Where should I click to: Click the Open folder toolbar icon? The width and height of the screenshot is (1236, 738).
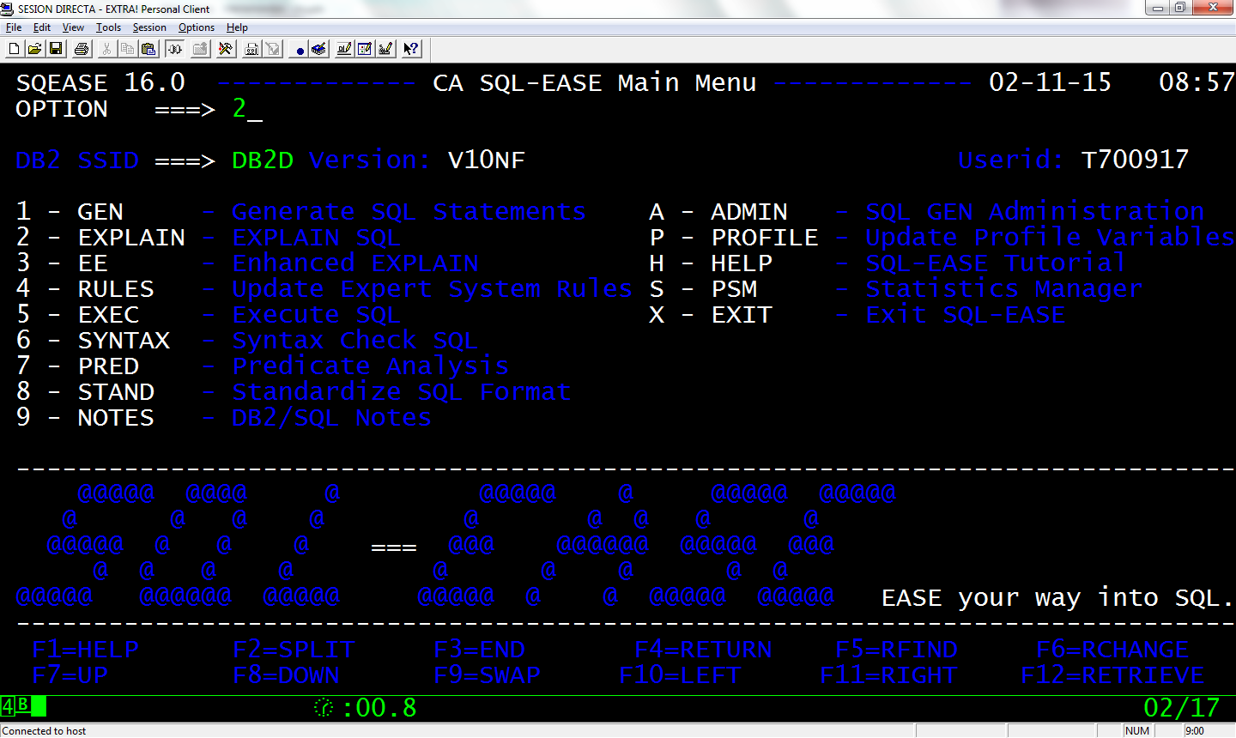[x=34, y=49]
